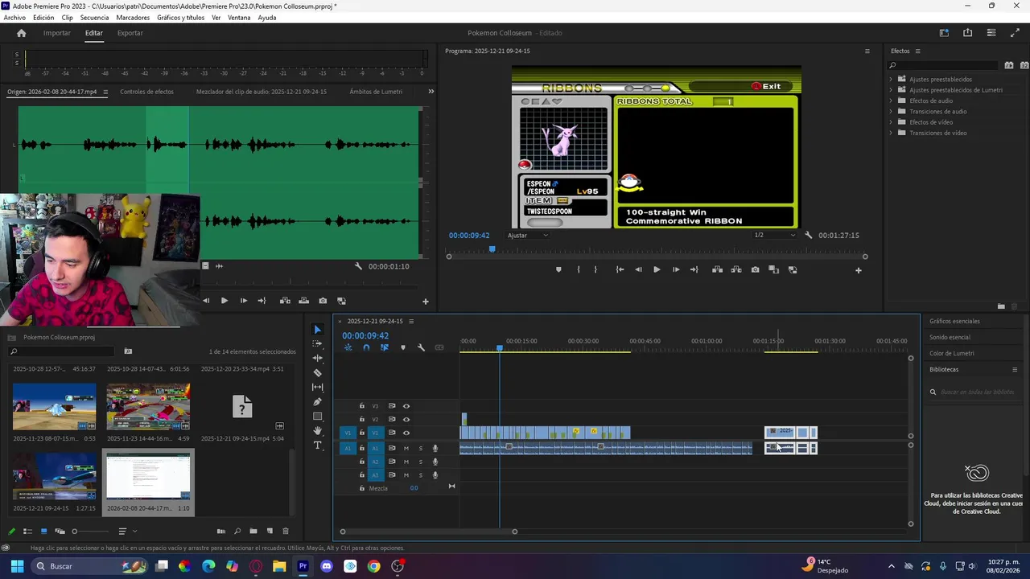This screenshot has height=579, width=1030.
Task: Open Secuencia menu
Action: (94, 18)
